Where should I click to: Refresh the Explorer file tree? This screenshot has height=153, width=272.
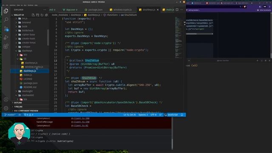pos(42,15)
